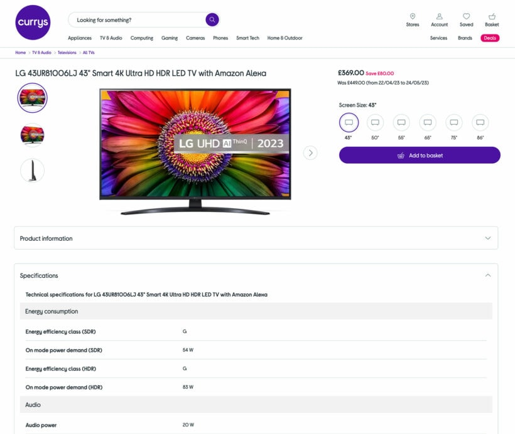Click the next-image arrow beside the TV photo

click(x=310, y=152)
